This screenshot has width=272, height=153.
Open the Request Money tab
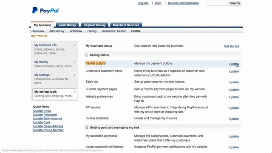coord(94,25)
